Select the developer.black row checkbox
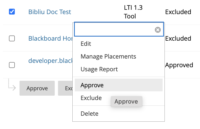200x129 pixels. (x=12, y=65)
